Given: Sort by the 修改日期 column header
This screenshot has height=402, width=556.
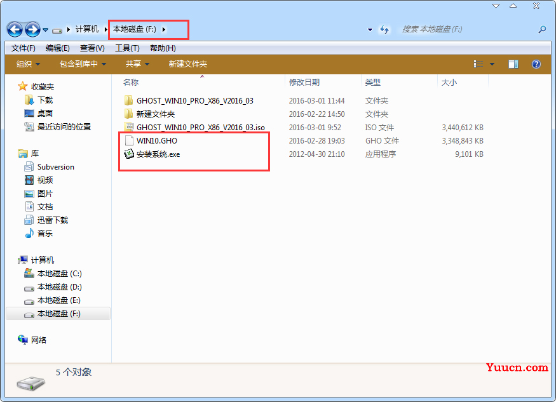Looking at the screenshot, I should (304, 83).
